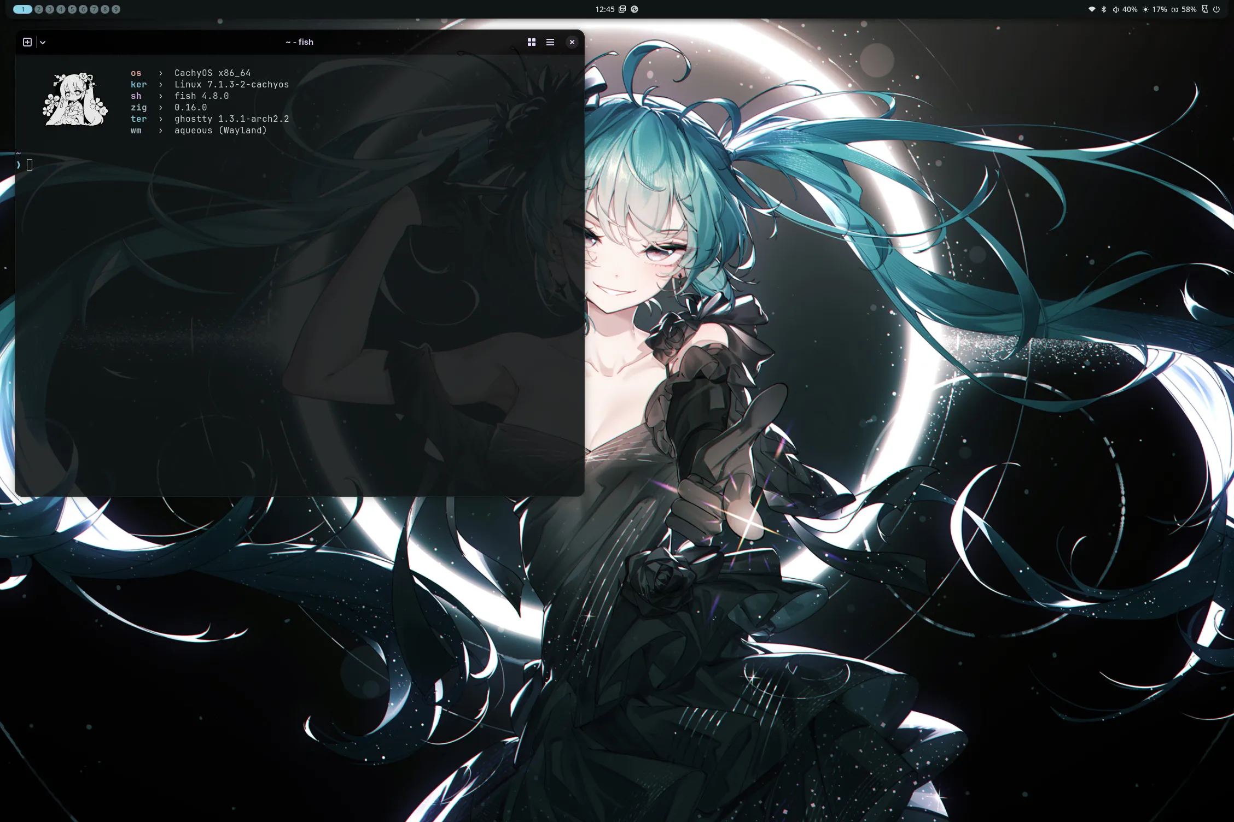
Task: Click the battery charge icon
Action: pos(1174,9)
